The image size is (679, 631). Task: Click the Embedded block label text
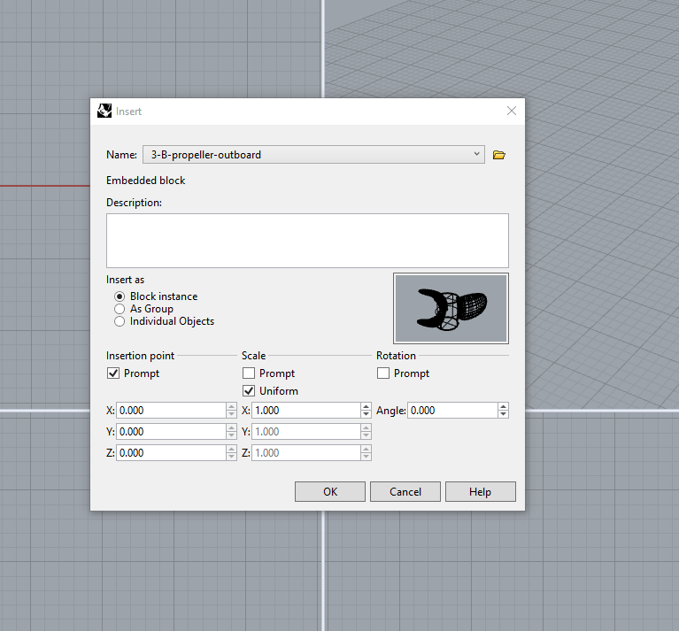[x=145, y=181]
